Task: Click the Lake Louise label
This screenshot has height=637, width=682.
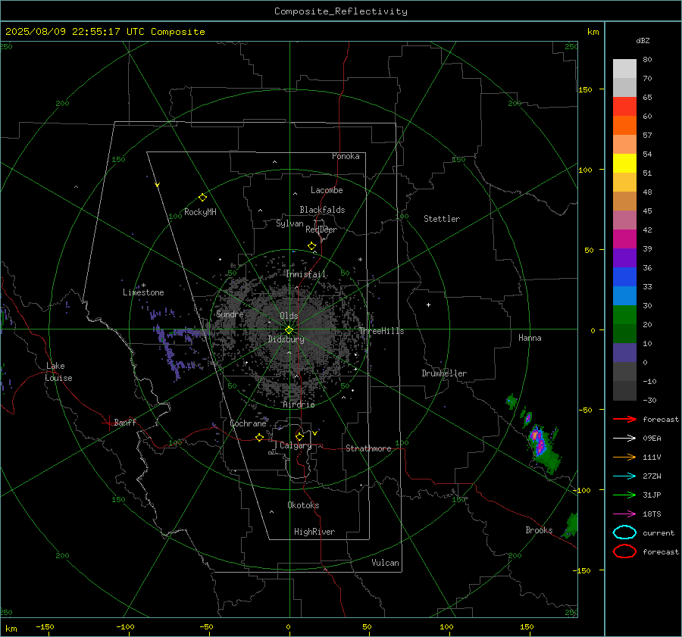Action: 58,372
